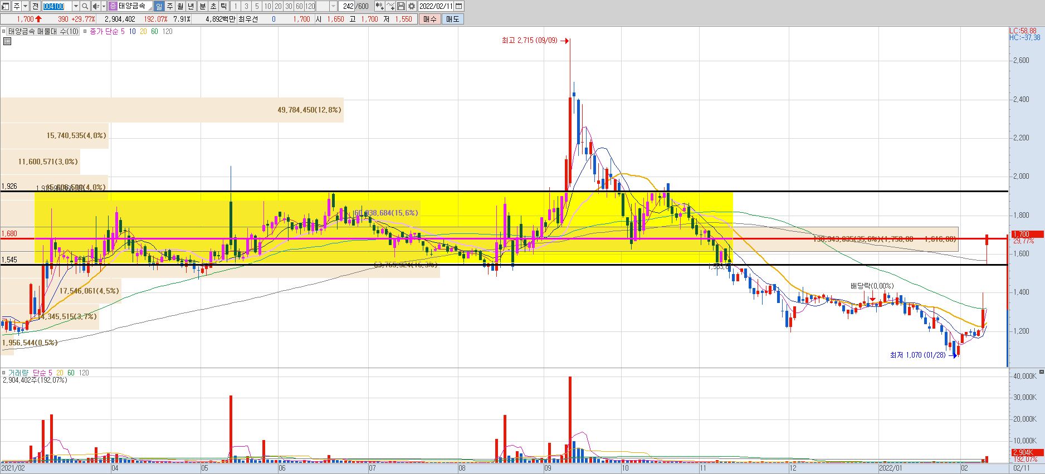
Task: Choose interval 3 button
Action: coord(246,6)
